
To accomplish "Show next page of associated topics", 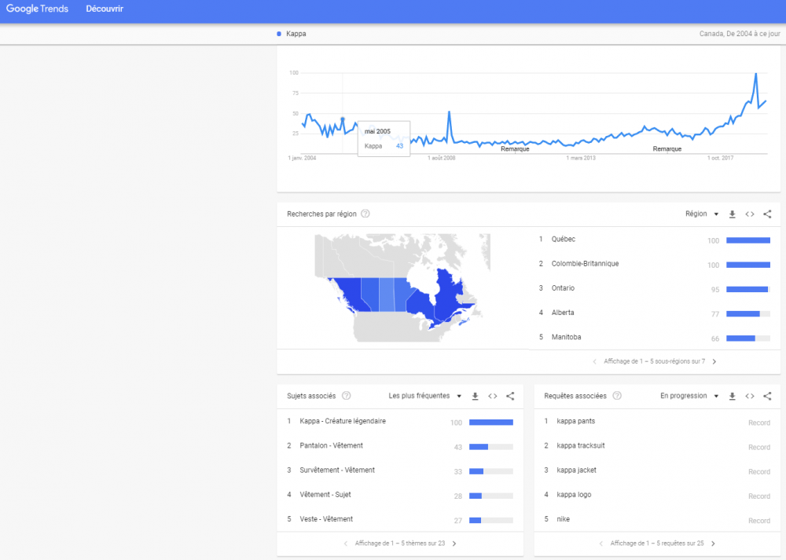I will coord(454,544).
